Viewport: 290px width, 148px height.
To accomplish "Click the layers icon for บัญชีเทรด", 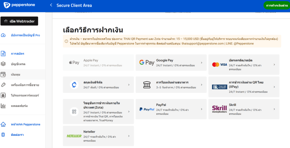I will coord(3,64).
